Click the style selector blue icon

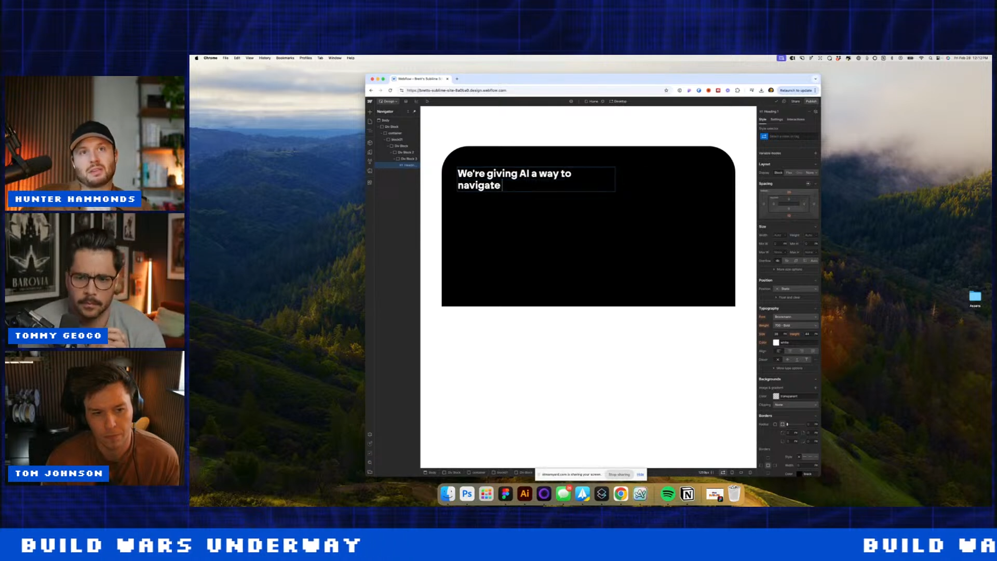pyautogui.click(x=764, y=137)
